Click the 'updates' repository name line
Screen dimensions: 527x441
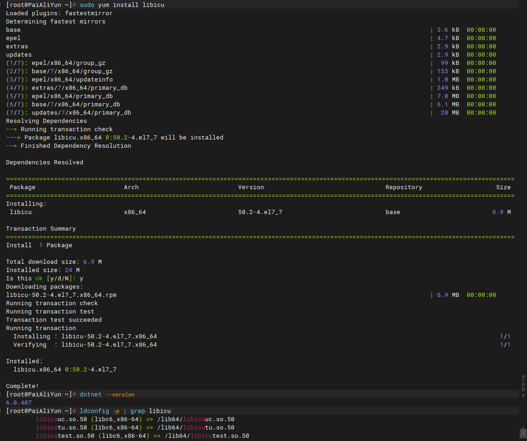coord(19,54)
